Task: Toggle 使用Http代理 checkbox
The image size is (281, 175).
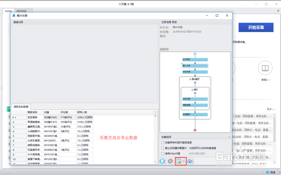Action: [x=163, y=153]
